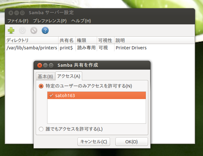Click the print$ share name cell
This screenshot has height=156, width=203.
coord(67,48)
